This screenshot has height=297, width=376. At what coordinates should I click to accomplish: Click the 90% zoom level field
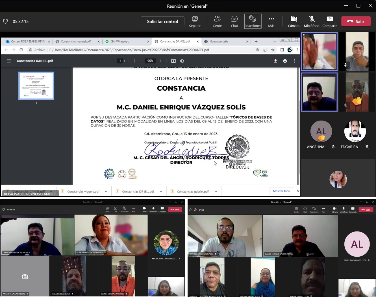(x=150, y=61)
